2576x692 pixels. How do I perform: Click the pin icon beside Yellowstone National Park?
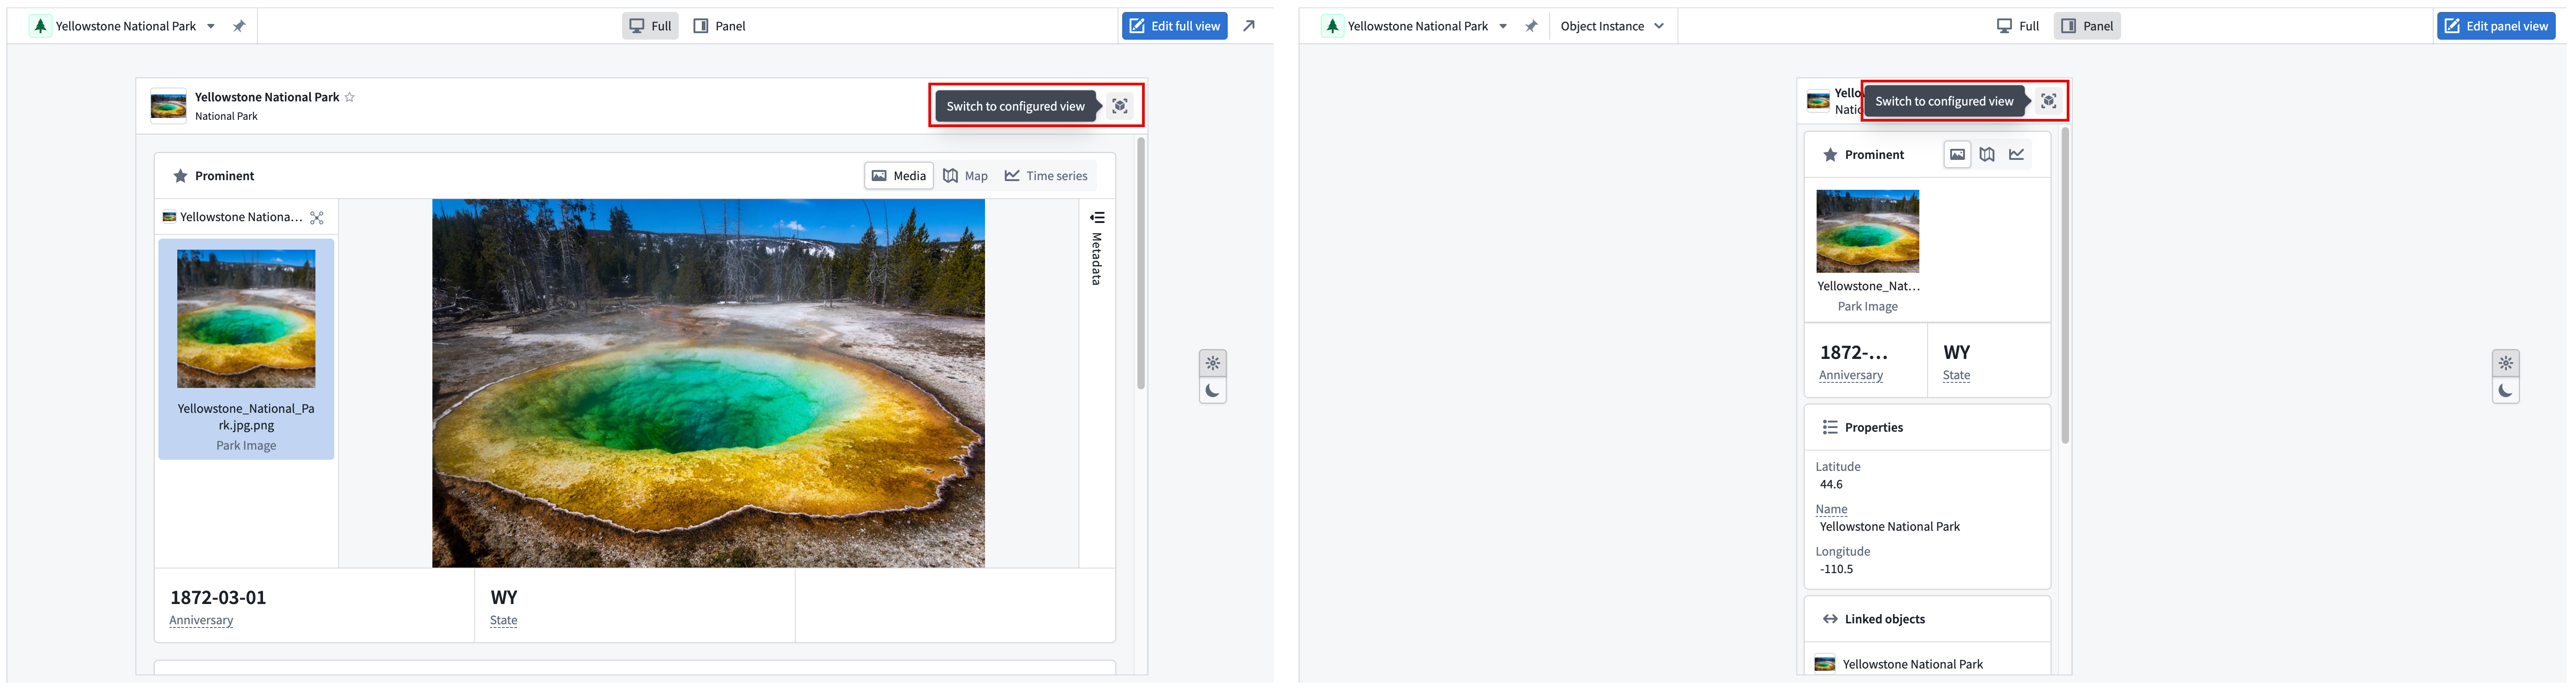coord(240,25)
